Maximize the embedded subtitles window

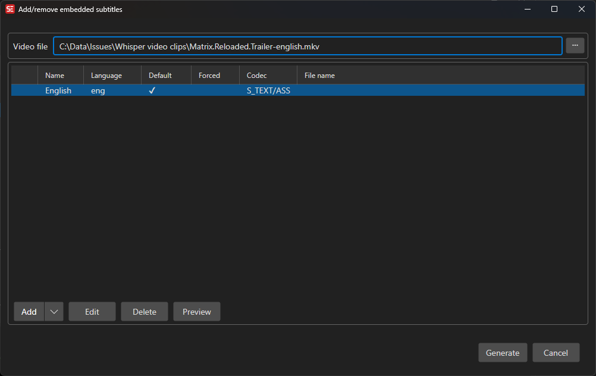554,9
